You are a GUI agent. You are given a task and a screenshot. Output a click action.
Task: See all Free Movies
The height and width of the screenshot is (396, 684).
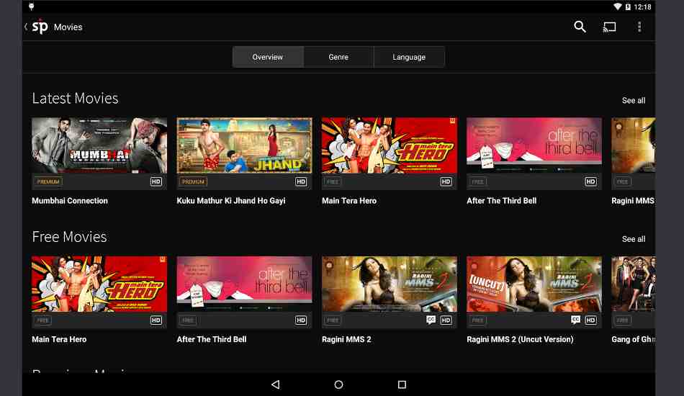click(x=634, y=239)
